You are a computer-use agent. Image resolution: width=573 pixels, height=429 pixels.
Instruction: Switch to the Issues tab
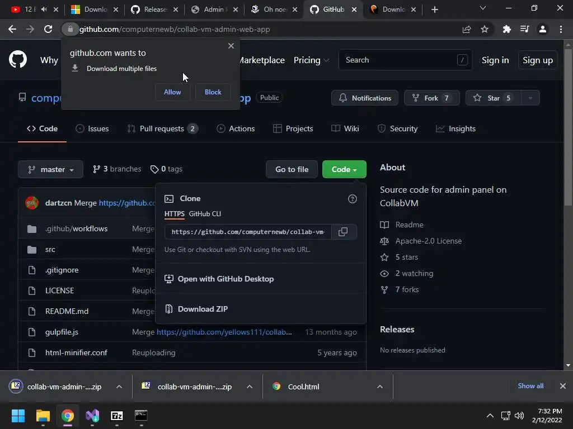coord(92,129)
